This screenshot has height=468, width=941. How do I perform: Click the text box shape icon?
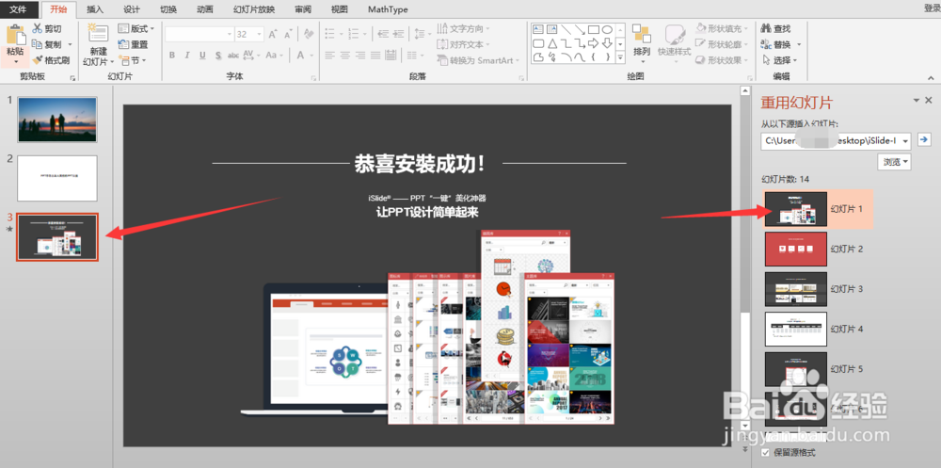[537, 29]
